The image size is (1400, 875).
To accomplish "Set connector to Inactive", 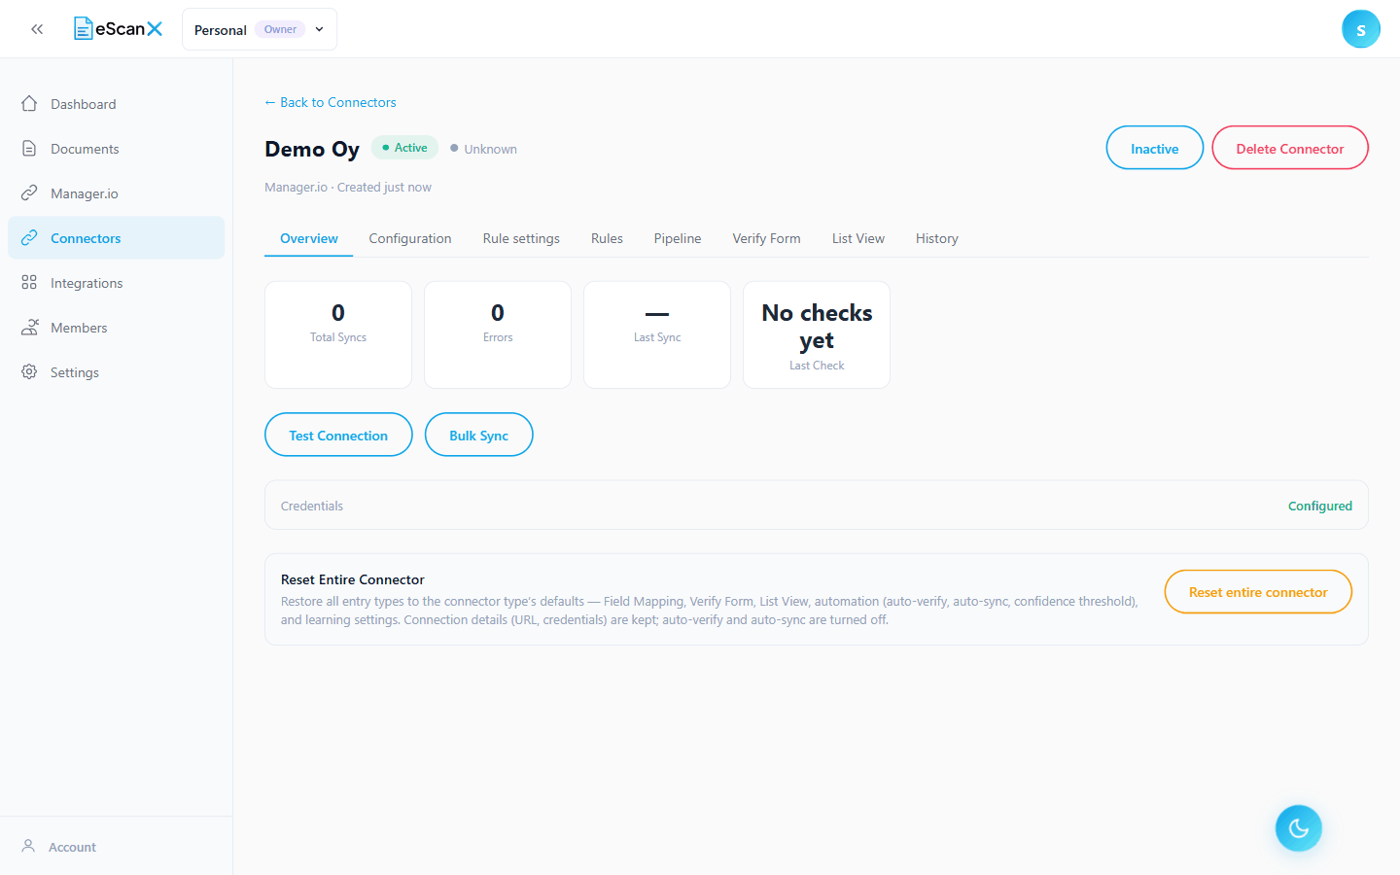I will (1155, 148).
